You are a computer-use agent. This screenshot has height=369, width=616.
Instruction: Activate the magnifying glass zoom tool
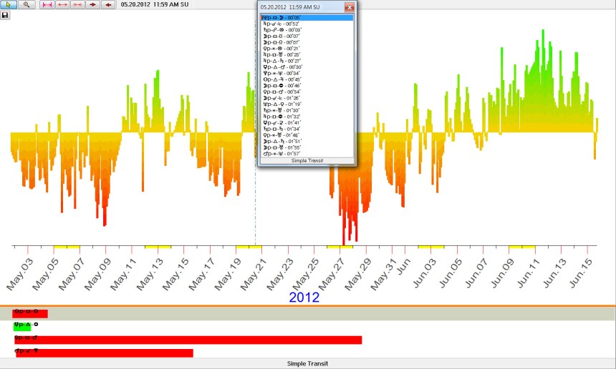27,4
